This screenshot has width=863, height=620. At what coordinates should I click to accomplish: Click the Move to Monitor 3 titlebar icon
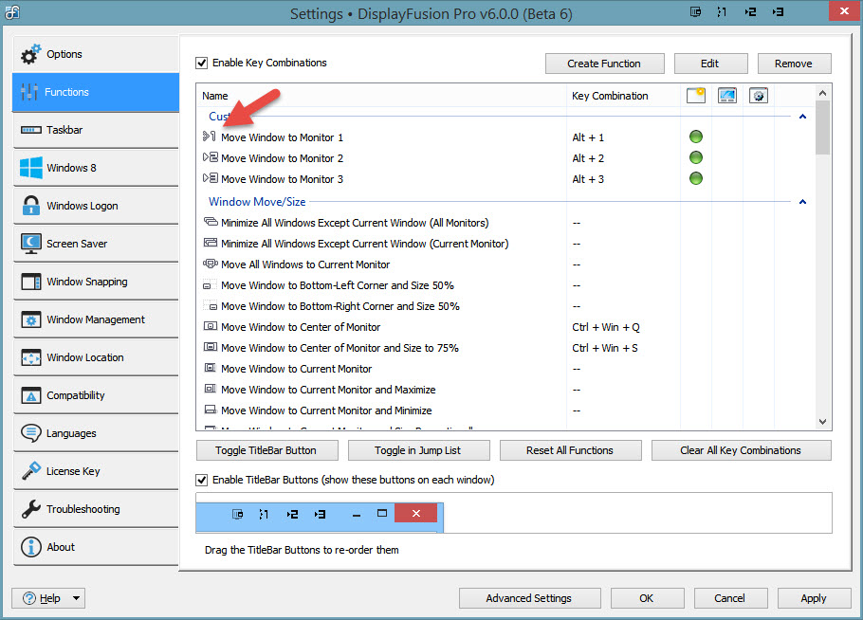pos(777,12)
